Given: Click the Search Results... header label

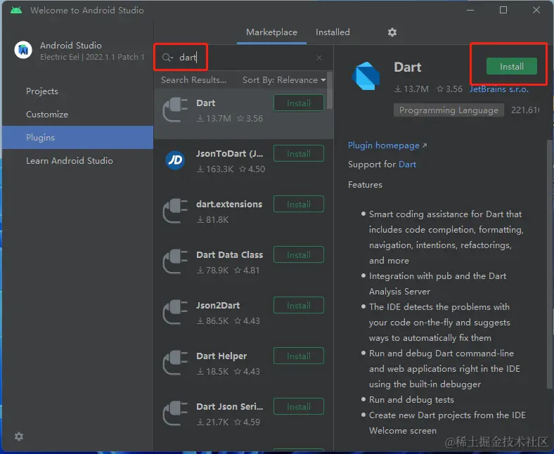Looking at the screenshot, I should (193, 80).
